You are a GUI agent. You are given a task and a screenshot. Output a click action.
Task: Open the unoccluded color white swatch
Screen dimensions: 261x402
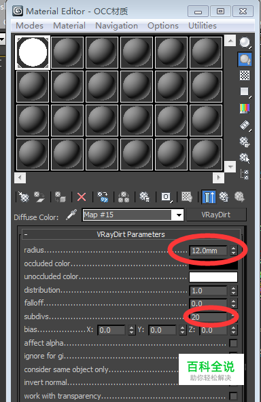tap(213, 277)
